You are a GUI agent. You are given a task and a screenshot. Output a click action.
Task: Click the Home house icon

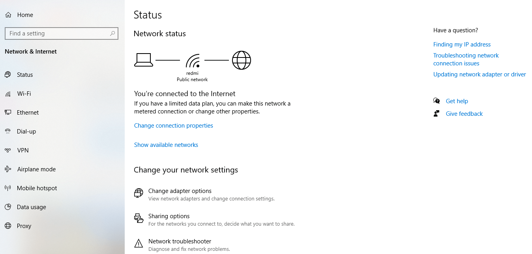[8, 15]
